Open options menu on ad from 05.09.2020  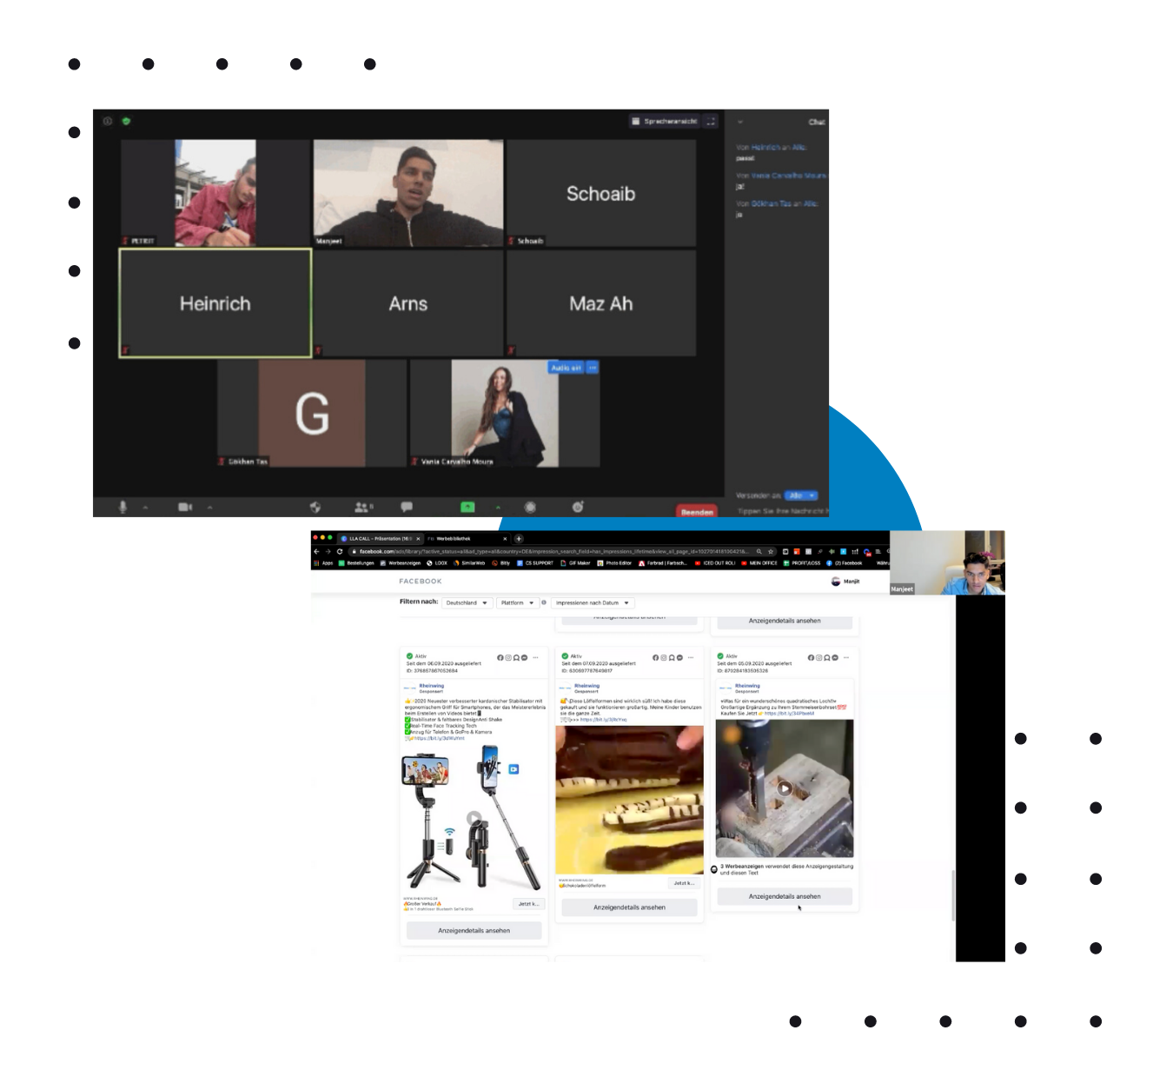point(846,657)
